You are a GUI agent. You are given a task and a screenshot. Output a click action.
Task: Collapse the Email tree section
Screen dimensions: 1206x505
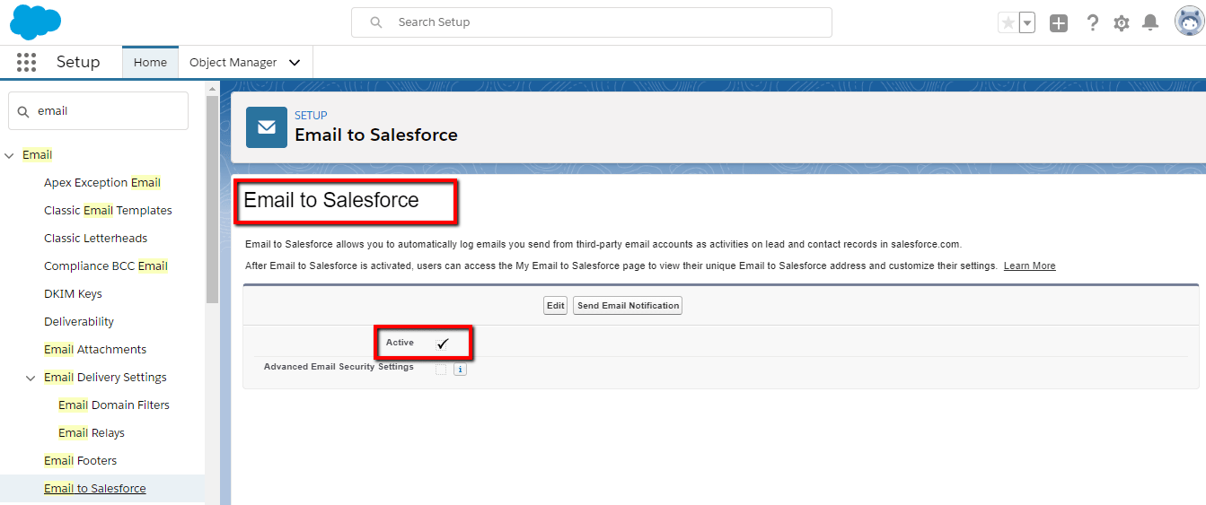coord(9,155)
